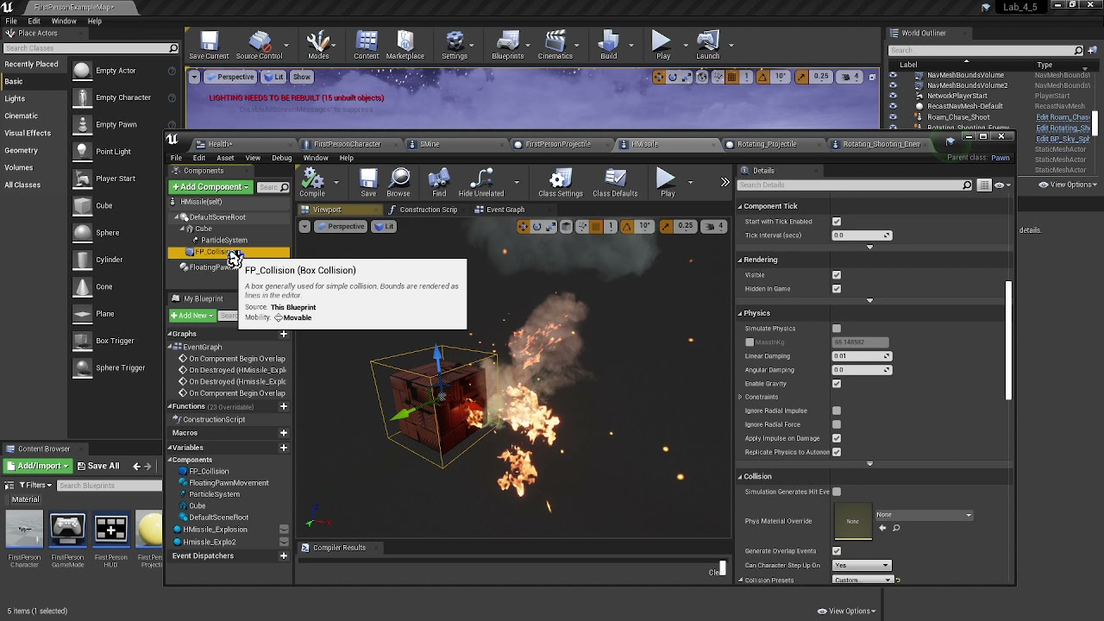This screenshot has height=621, width=1104.
Task: Open File menu in blueprint editor
Action: point(176,158)
